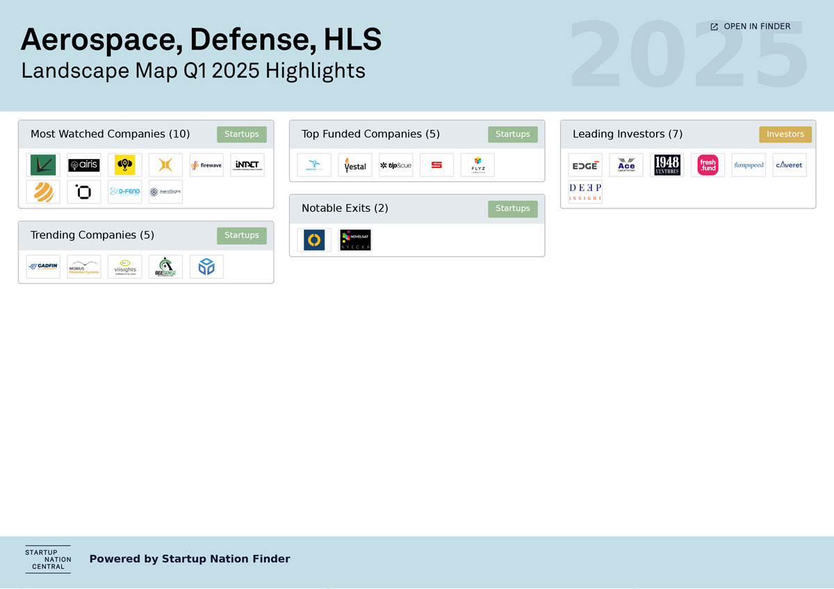The image size is (834, 589).
Task: Click the black rounded-square outline logo
Action: coord(84,192)
